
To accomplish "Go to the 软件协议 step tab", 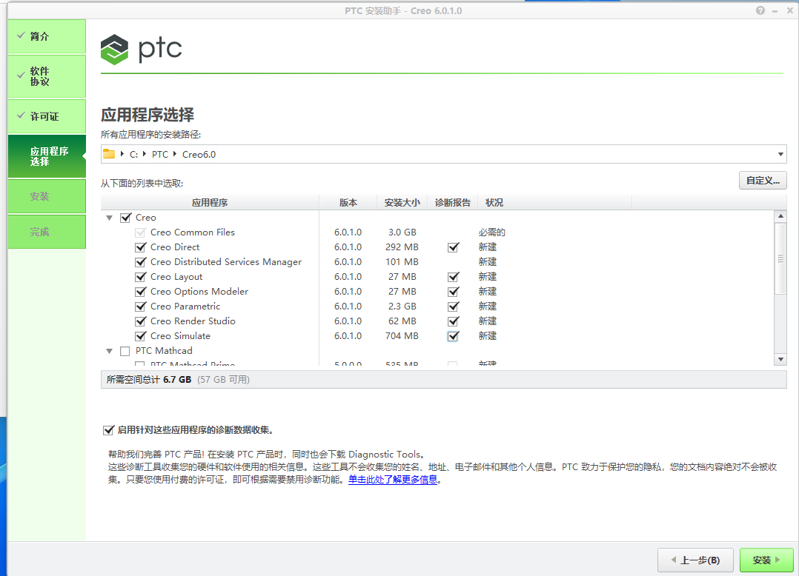I will pos(47,76).
